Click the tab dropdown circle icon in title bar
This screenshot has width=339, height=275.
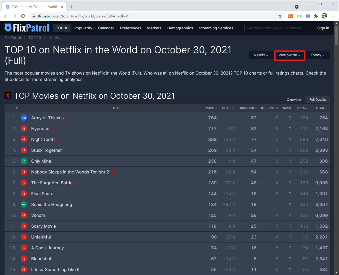(x=297, y=7)
